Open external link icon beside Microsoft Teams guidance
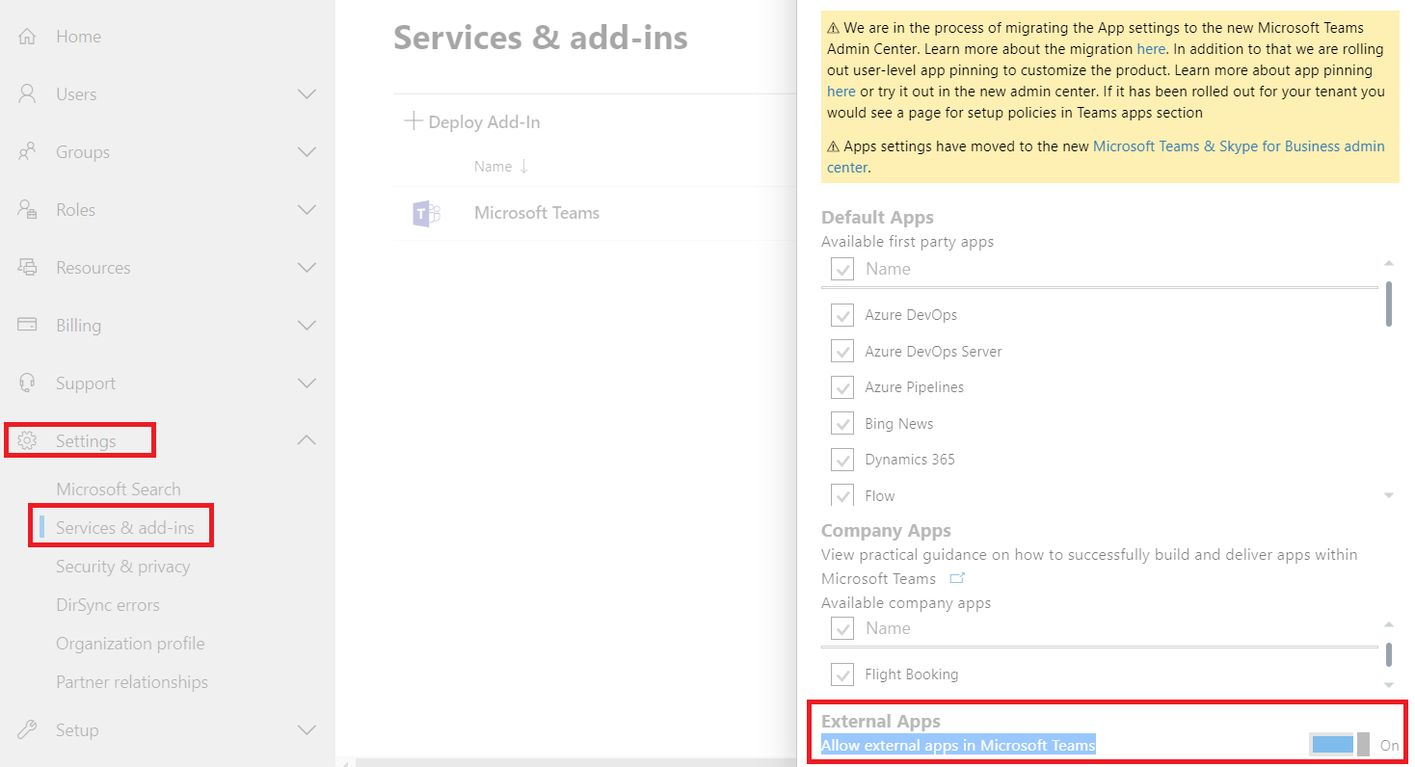Viewport: 1415px width, 767px height. 957,578
